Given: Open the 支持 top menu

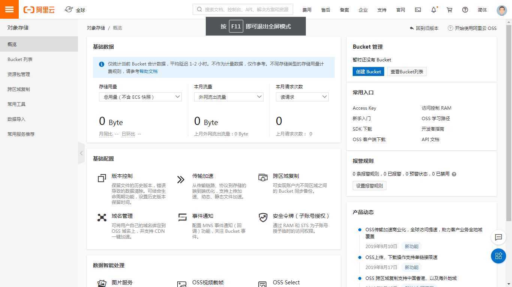Looking at the screenshot, I should point(382,10).
